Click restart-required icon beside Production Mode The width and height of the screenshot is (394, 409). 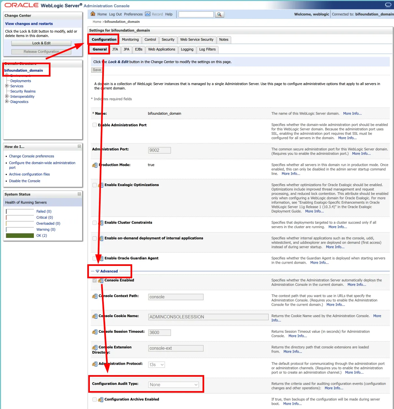[x=95, y=165]
